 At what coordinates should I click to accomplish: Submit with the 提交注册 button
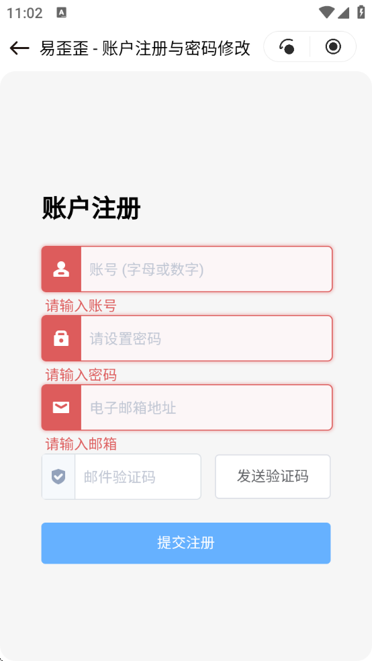186,543
